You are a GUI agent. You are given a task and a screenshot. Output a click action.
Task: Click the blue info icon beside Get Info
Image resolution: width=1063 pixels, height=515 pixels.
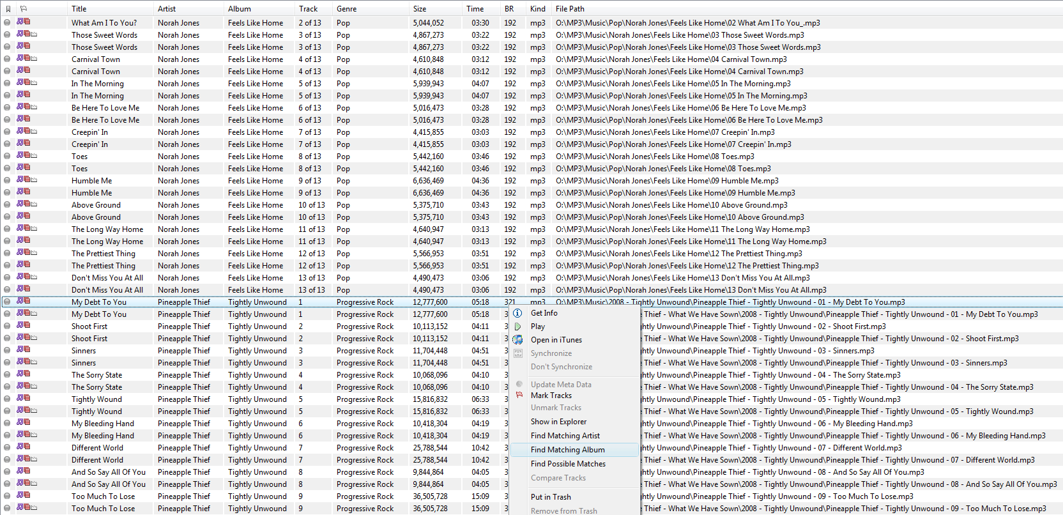pos(518,313)
